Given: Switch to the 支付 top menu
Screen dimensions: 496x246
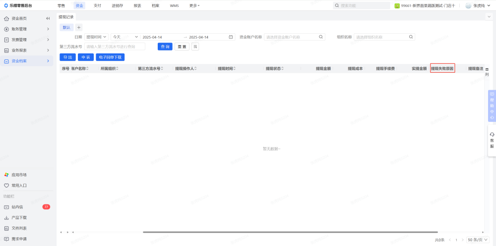Looking at the screenshot, I should (x=97, y=5).
